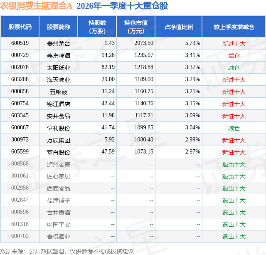The image size is (266, 255).
Task: Click the 股票简称 column header
Action: pyautogui.click(x=59, y=27)
